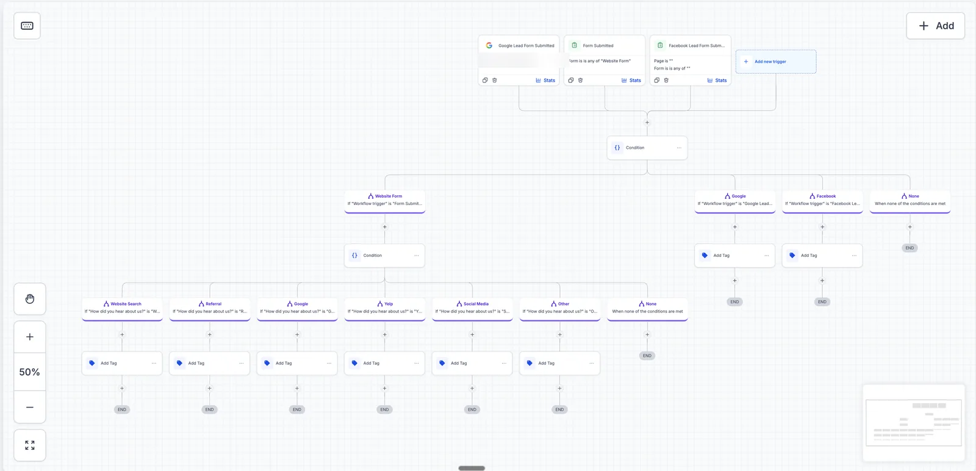Viewport: 976px width, 471px height.
Task: Open Stats for Facebook Lead Form trigger
Action: [717, 81]
